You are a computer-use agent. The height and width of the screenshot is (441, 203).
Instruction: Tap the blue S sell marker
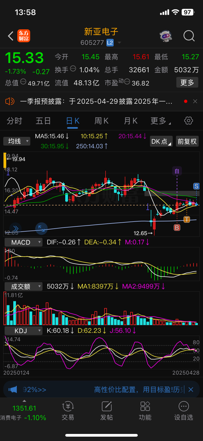pyautogui.click(x=197, y=186)
